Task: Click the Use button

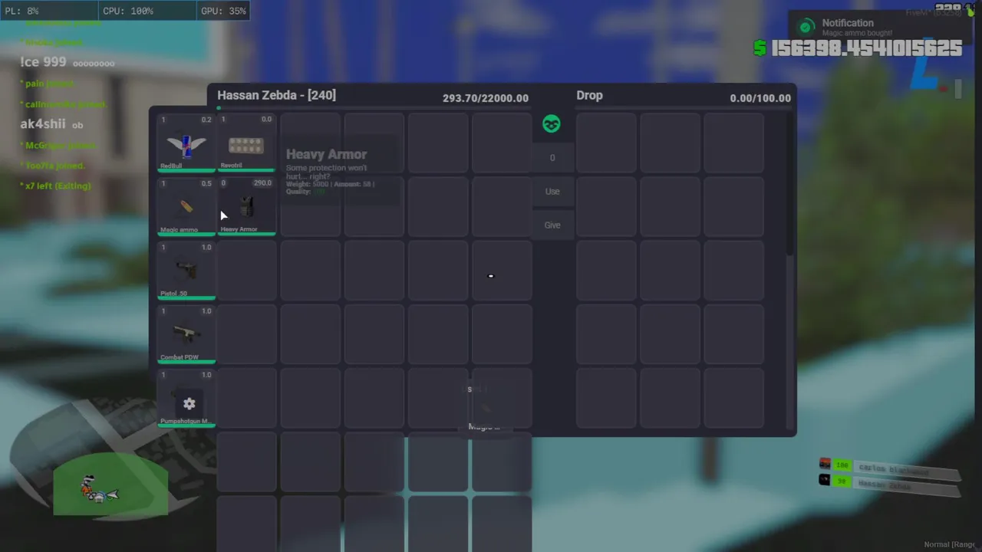Action: 552,192
